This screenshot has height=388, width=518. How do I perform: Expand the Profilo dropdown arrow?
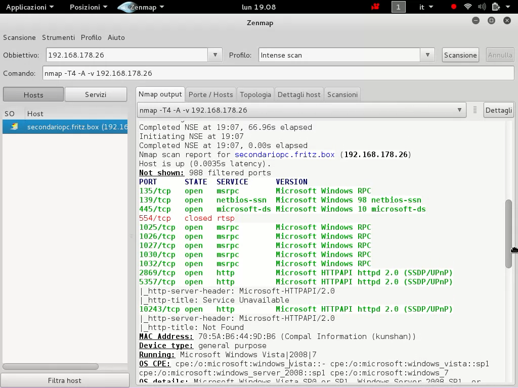tap(427, 55)
